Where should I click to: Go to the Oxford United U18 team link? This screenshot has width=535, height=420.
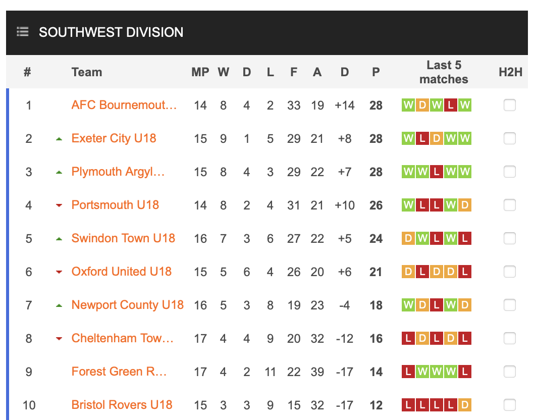point(122,272)
